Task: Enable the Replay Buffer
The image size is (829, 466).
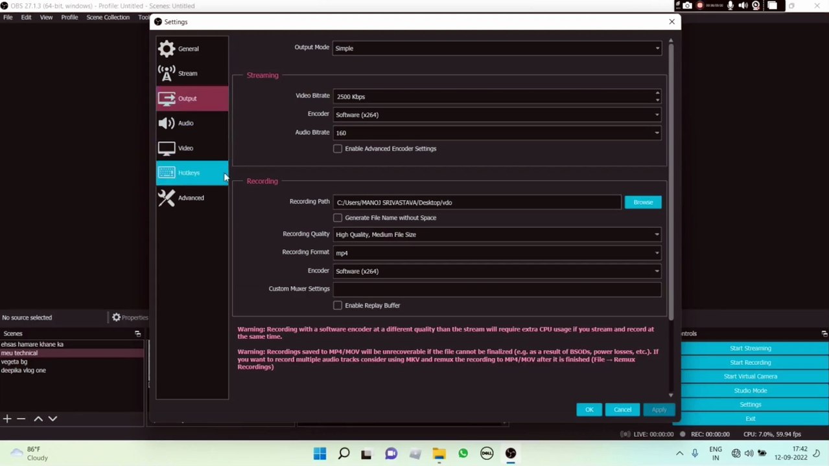Action: (338, 305)
